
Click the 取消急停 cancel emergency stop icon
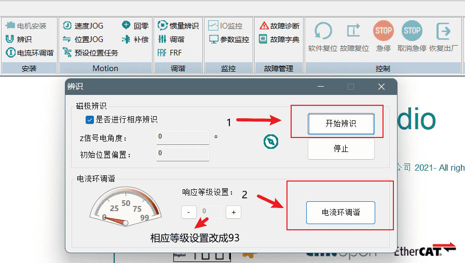pyautogui.click(x=412, y=32)
